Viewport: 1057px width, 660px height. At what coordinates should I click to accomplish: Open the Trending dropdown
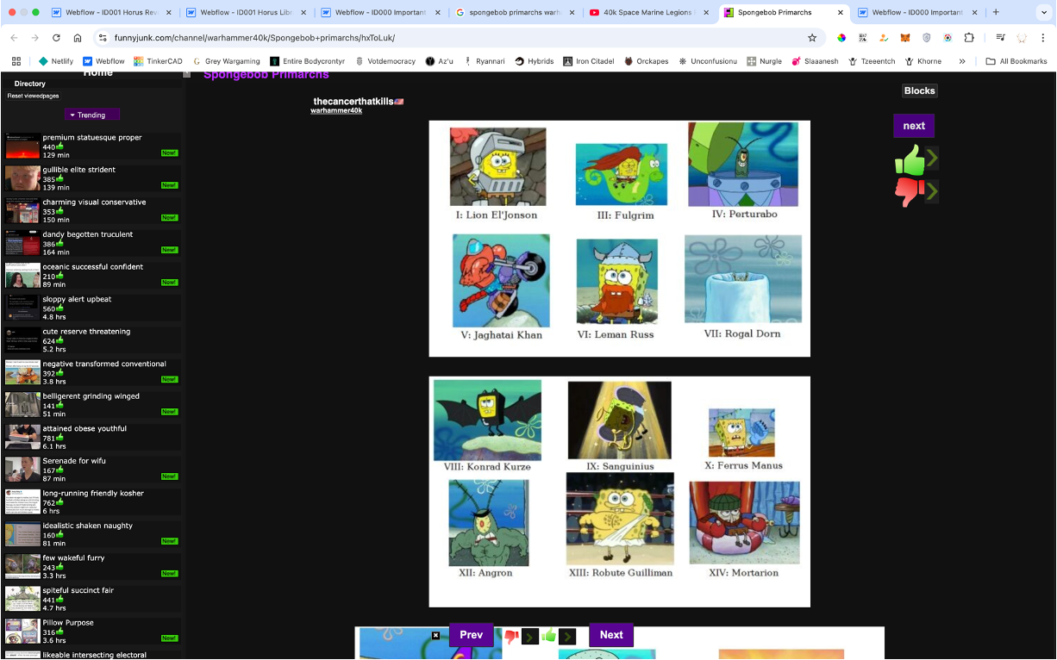(x=91, y=115)
